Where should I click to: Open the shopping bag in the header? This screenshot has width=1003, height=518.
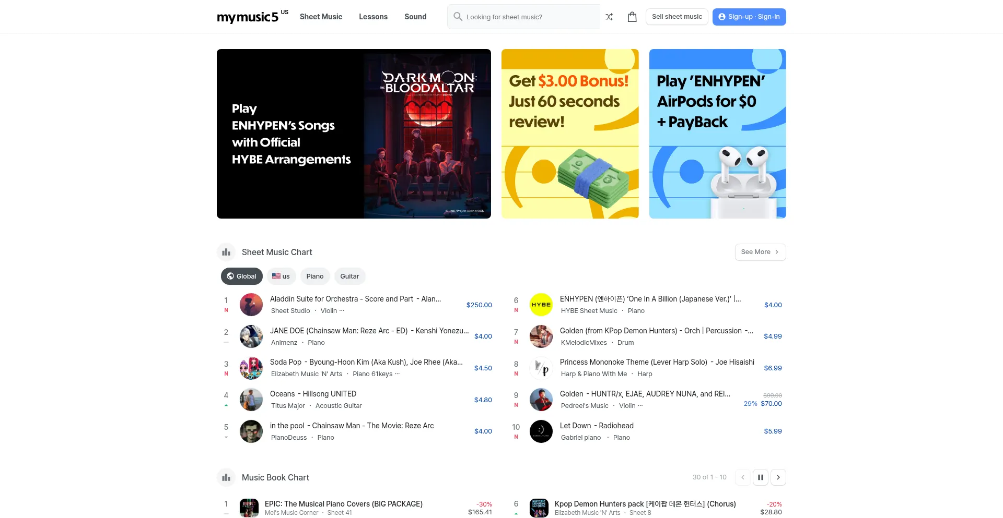(632, 17)
